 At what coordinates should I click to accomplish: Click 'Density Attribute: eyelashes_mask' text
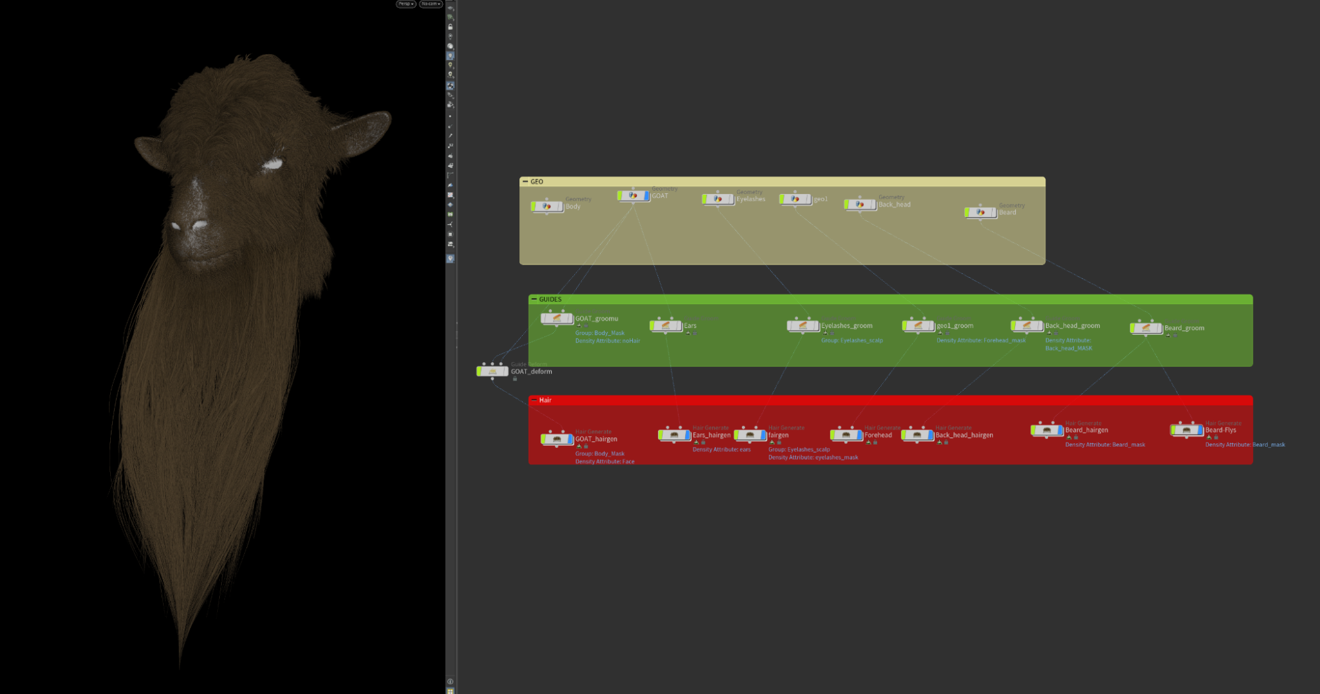click(813, 458)
